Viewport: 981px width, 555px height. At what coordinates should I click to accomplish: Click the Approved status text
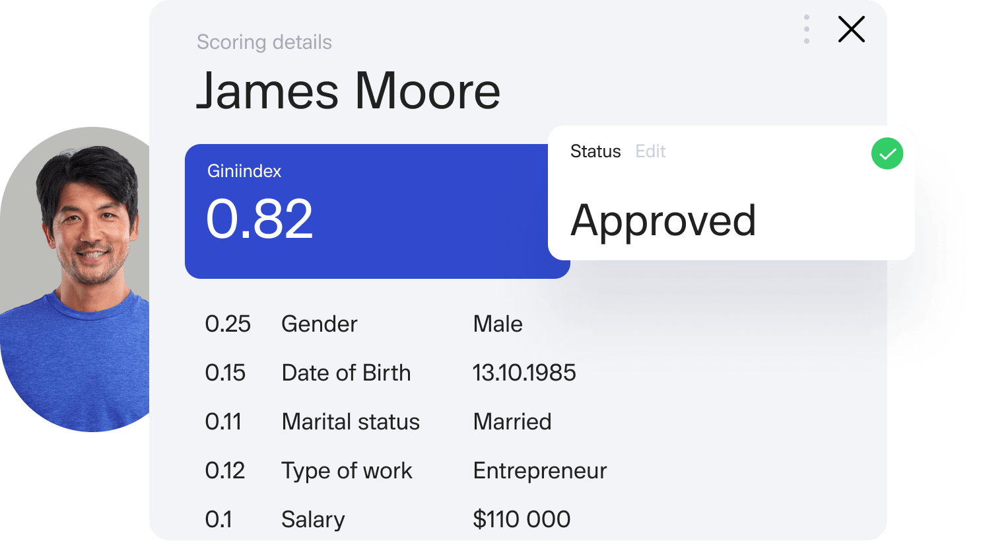click(664, 221)
